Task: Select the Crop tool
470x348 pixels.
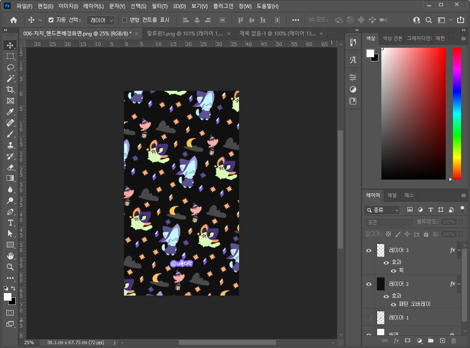Action: [x=10, y=90]
